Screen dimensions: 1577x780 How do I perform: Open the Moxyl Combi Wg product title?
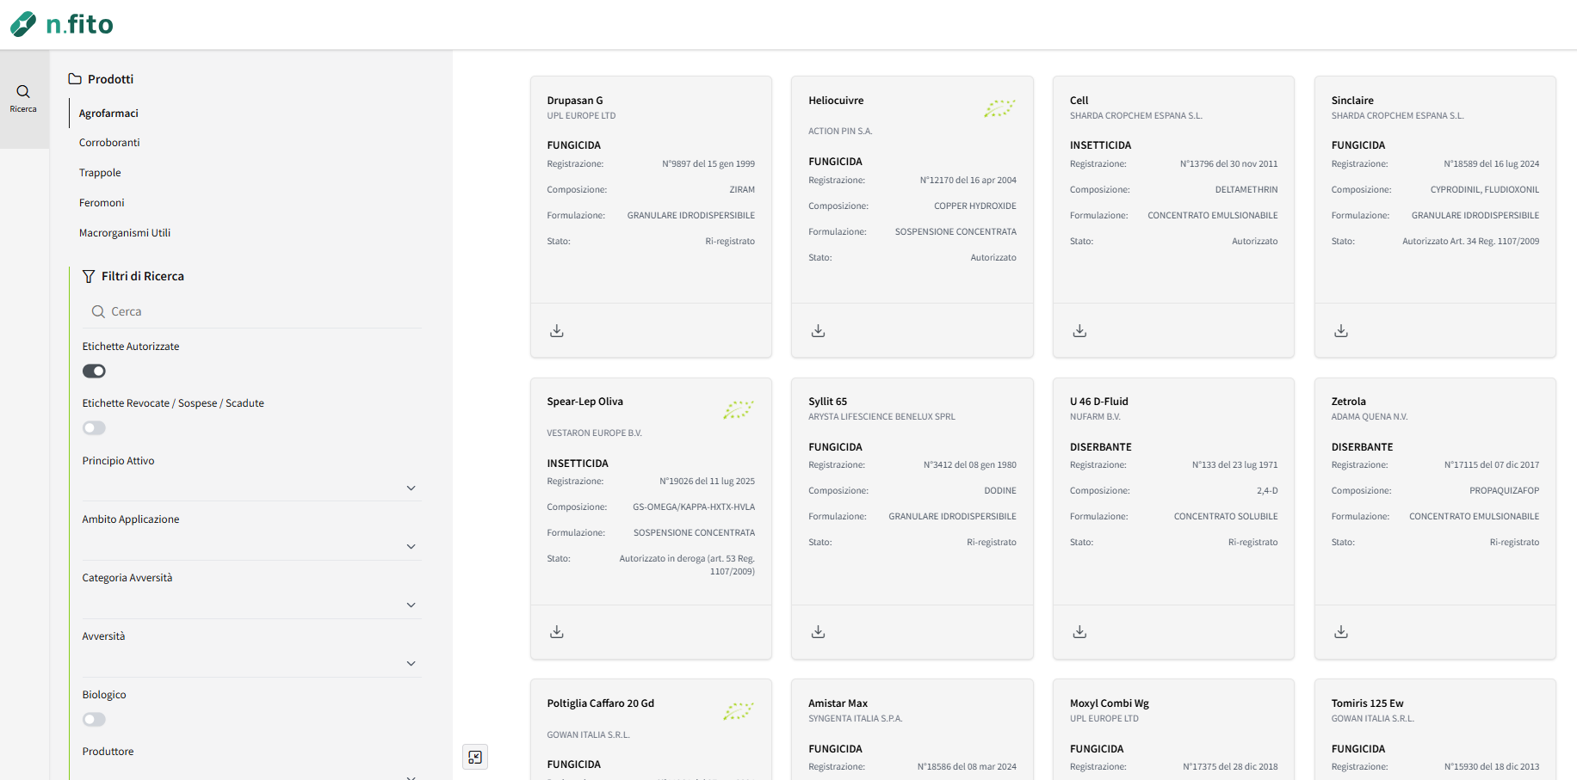1110,703
